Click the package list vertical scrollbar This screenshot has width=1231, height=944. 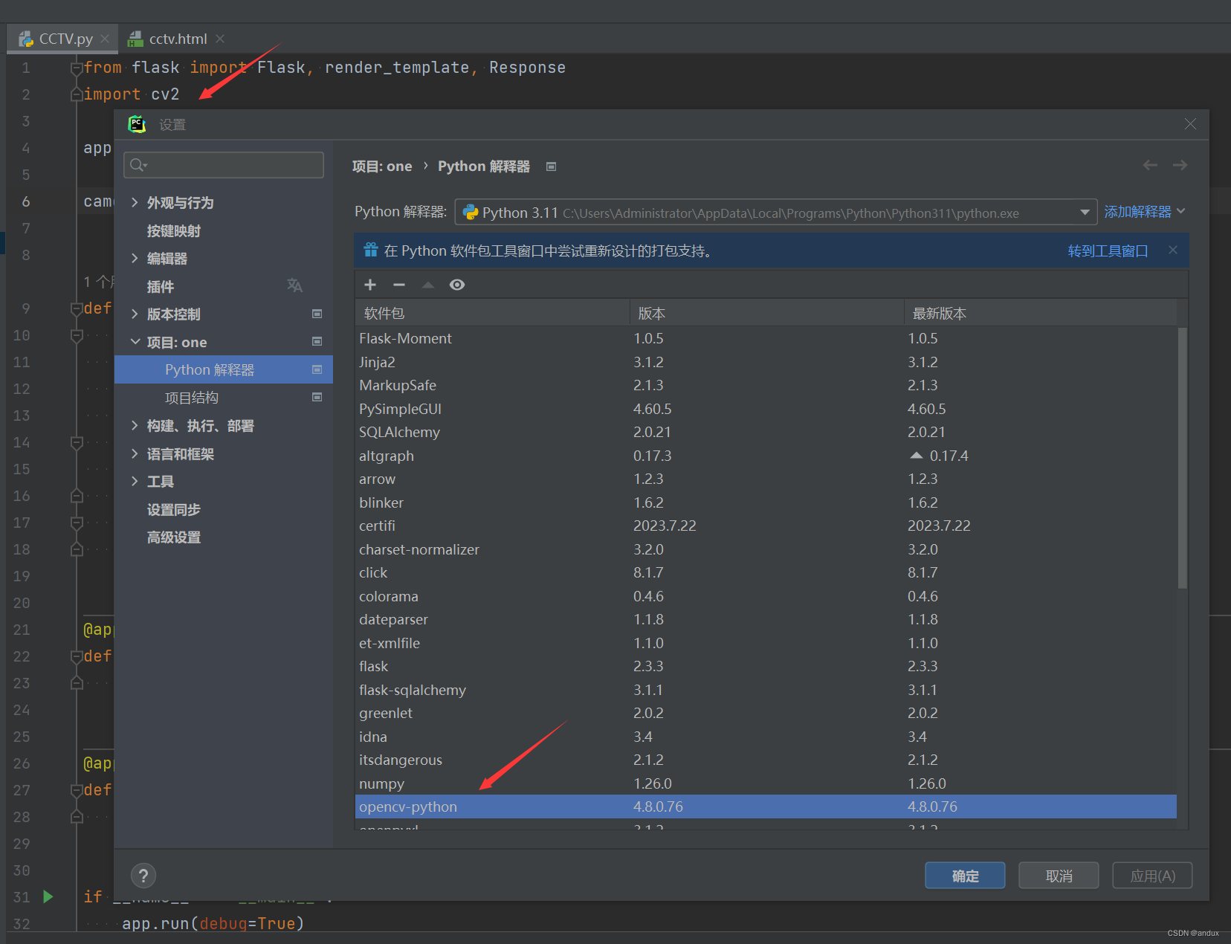1182,457
